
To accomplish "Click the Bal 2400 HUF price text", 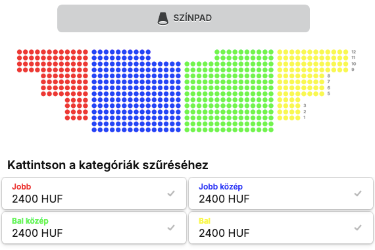I will 224,233.
